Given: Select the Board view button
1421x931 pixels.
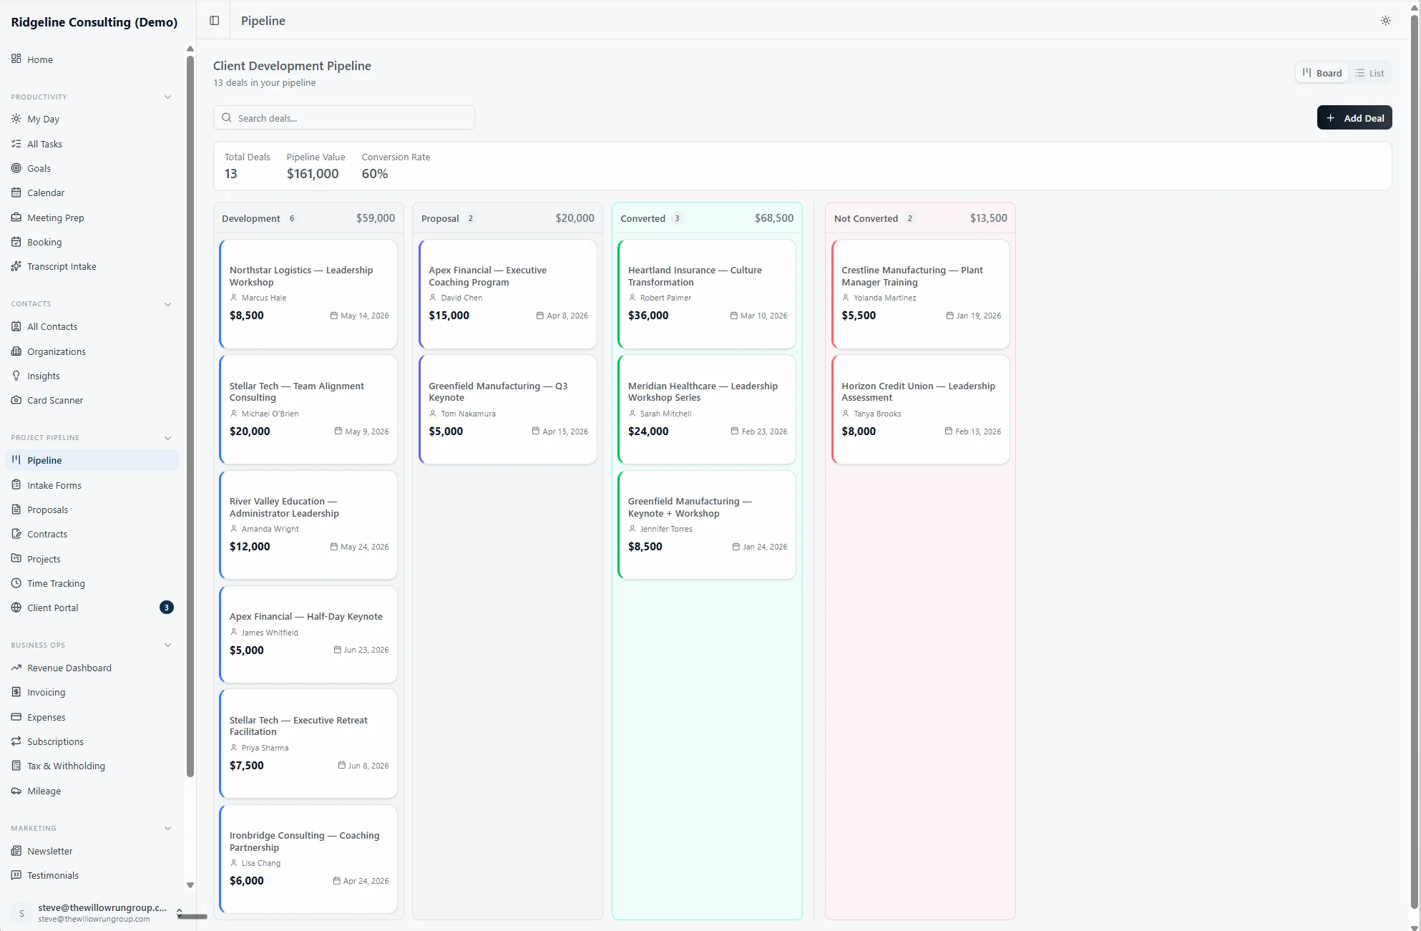Looking at the screenshot, I should (x=1322, y=73).
